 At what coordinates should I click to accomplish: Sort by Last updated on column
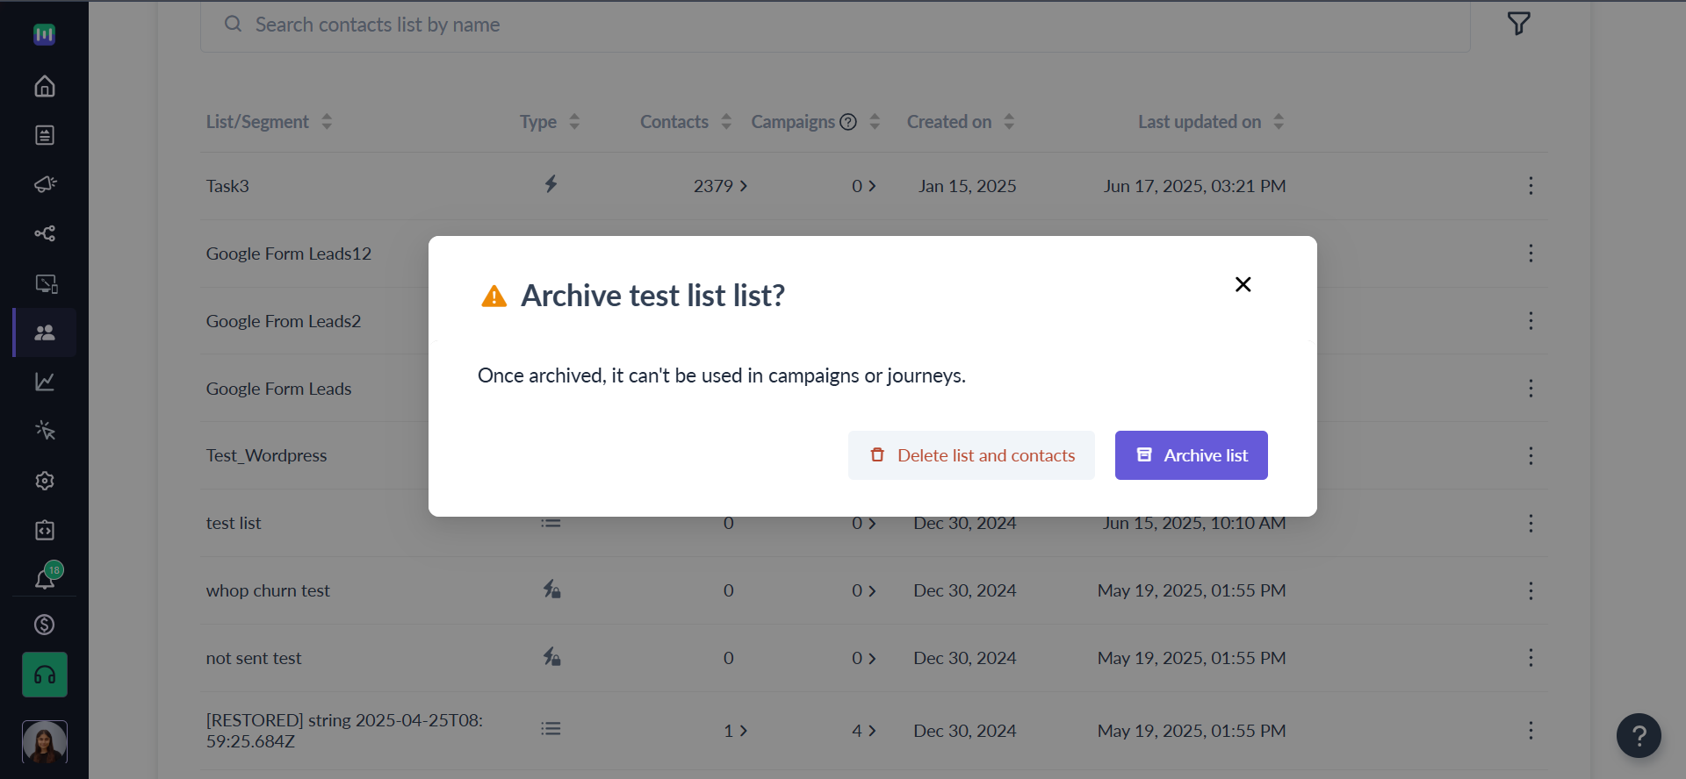point(1279,122)
